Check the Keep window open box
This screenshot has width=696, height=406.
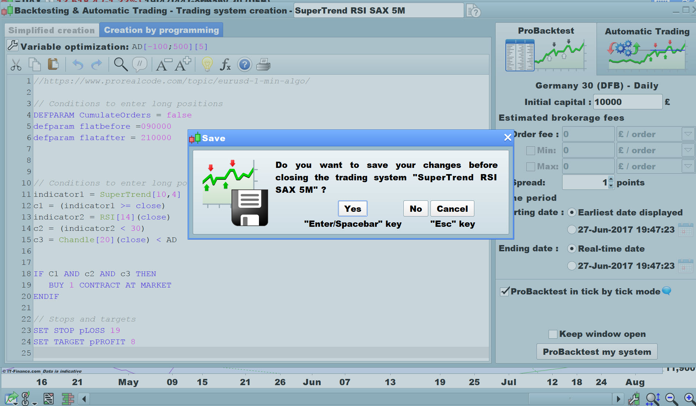point(553,334)
